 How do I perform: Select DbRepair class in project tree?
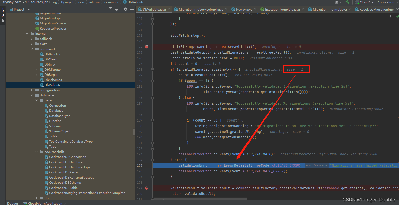[x=51, y=75]
